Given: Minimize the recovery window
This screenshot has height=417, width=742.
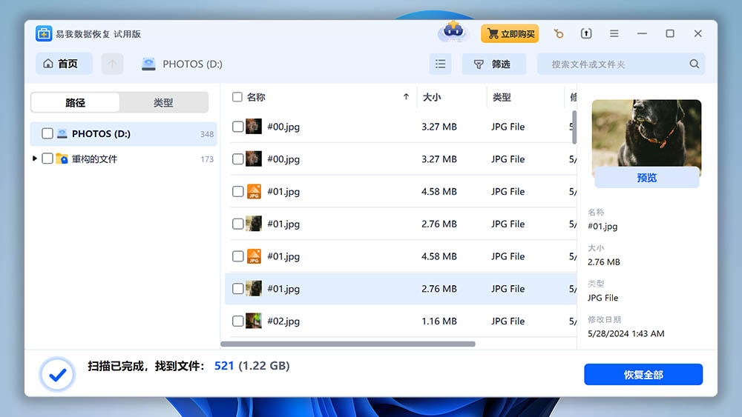Looking at the screenshot, I should (x=642, y=33).
